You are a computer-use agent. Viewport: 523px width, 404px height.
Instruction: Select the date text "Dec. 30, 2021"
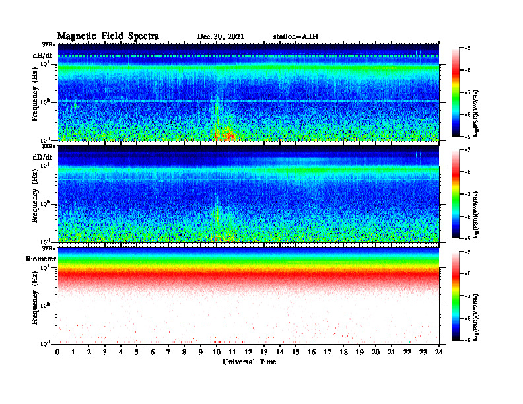(x=221, y=36)
